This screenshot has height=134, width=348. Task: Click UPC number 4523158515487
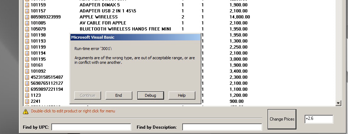[47, 77]
